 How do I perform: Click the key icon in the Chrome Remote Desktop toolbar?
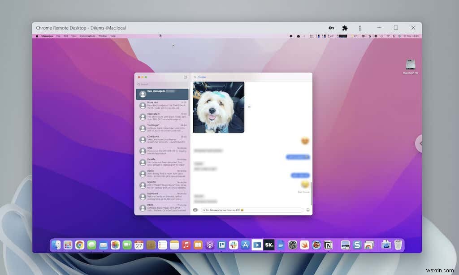click(x=331, y=28)
